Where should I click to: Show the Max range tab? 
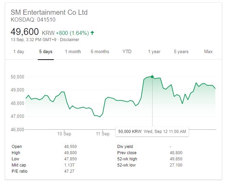[208, 52]
